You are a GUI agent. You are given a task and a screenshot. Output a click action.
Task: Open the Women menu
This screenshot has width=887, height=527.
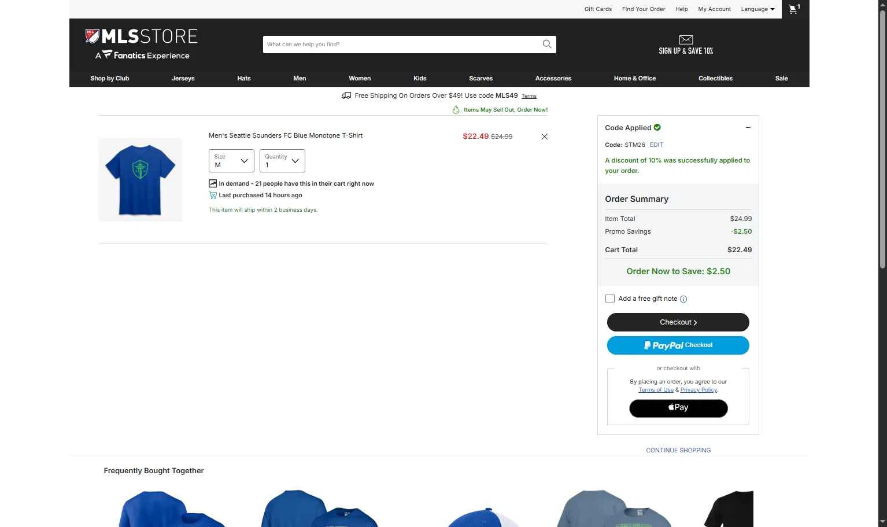pyautogui.click(x=360, y=78)
